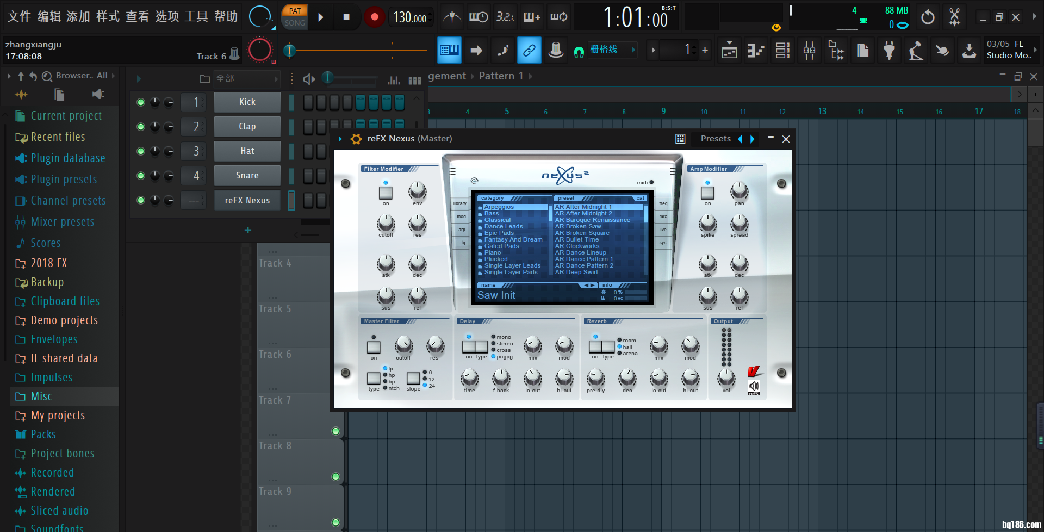Expand channel rack options arrow
Viewport: 1044px width, 532px height.
(x=139, y=79)
